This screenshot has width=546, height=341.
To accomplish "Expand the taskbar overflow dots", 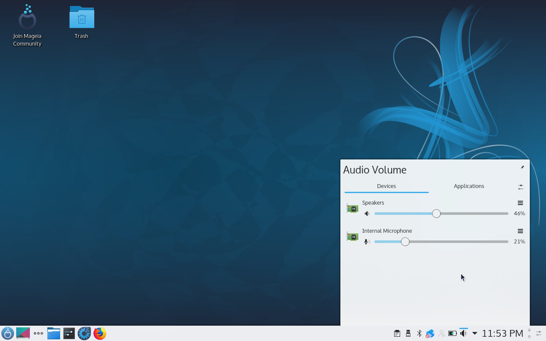I will 38,333.
